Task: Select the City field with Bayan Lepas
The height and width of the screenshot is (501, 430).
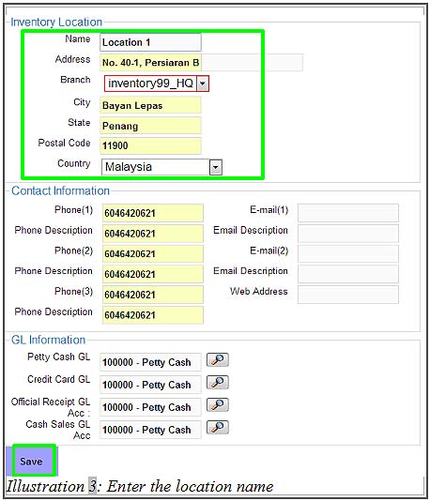Action: 150,105
